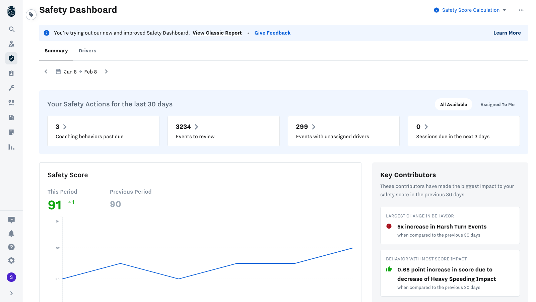Switch to the Drivers tab
Viewport: 536px width, 302px height.
pyautogui.click(x=87, y=51)
